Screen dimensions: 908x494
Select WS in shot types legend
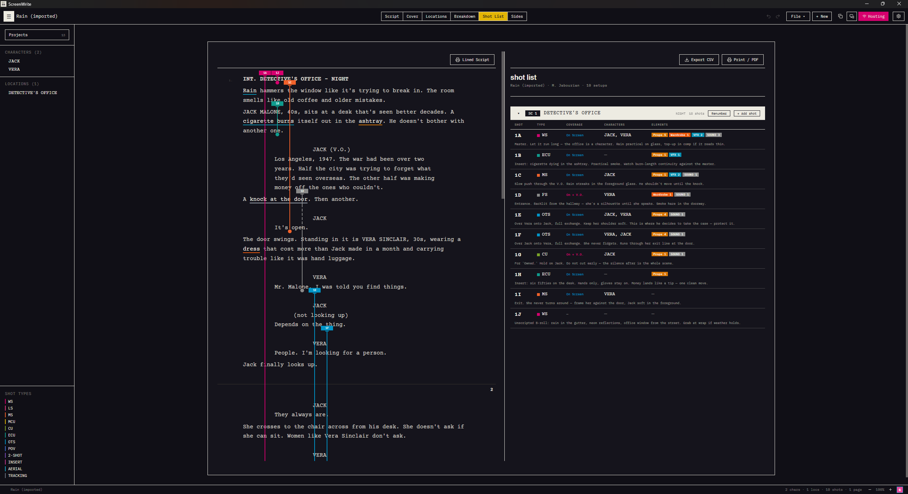pos(10,402)
